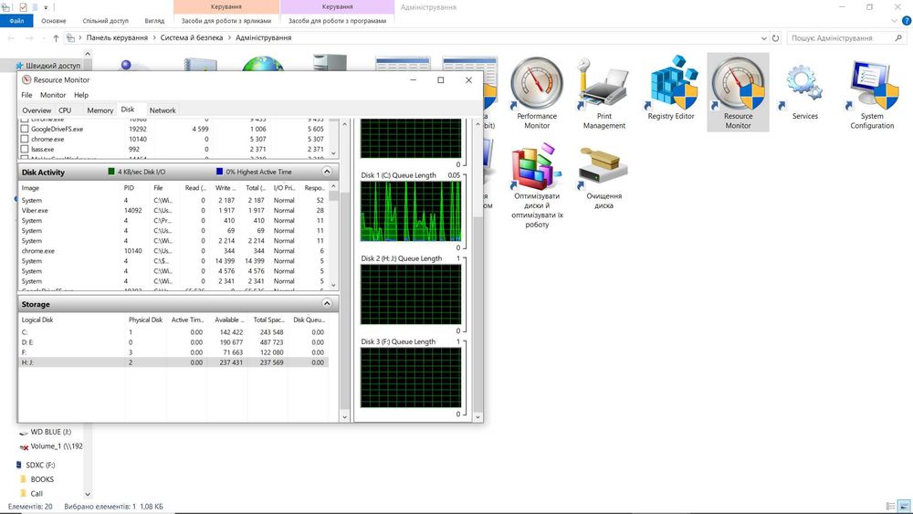
Task: Open the Help menu in Resource Monitor
Action: tap(81, 95)
